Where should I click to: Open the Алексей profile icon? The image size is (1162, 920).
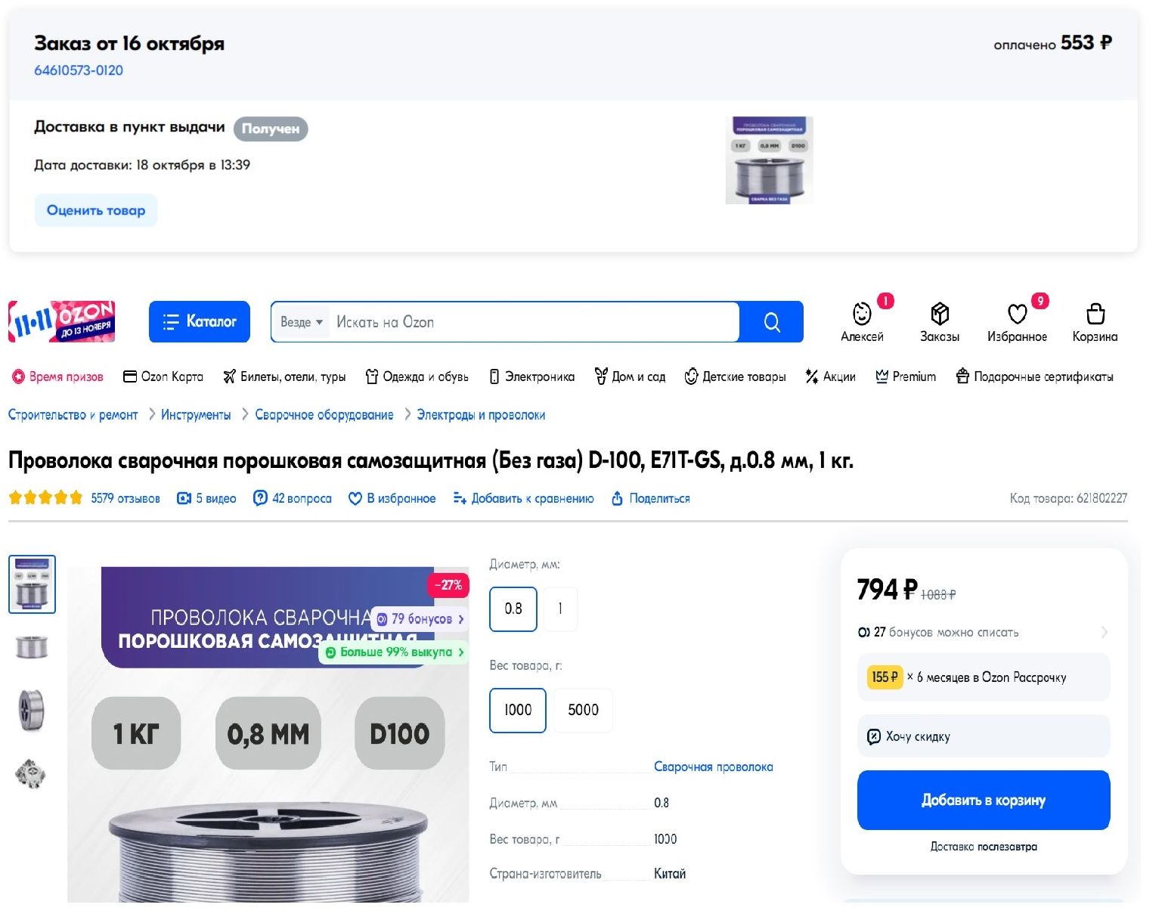[862, 321]
